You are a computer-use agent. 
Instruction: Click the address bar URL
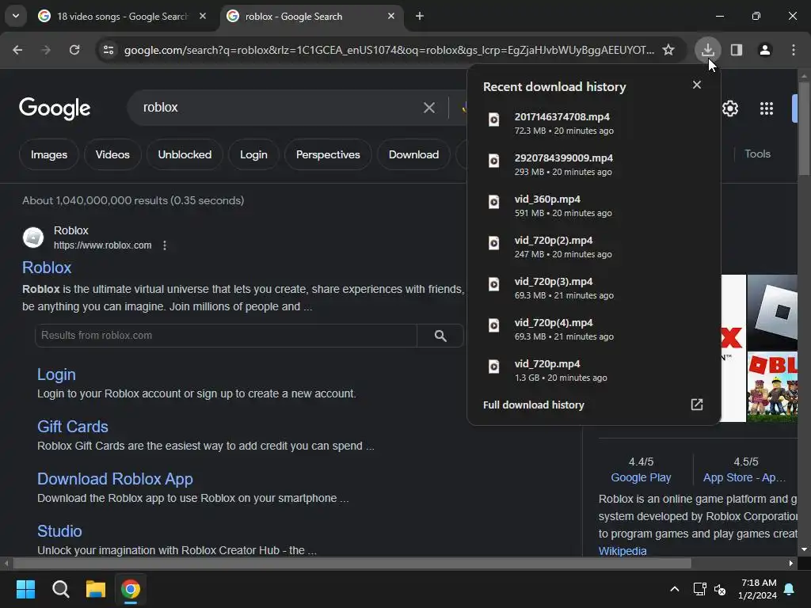tap(389, 50)
